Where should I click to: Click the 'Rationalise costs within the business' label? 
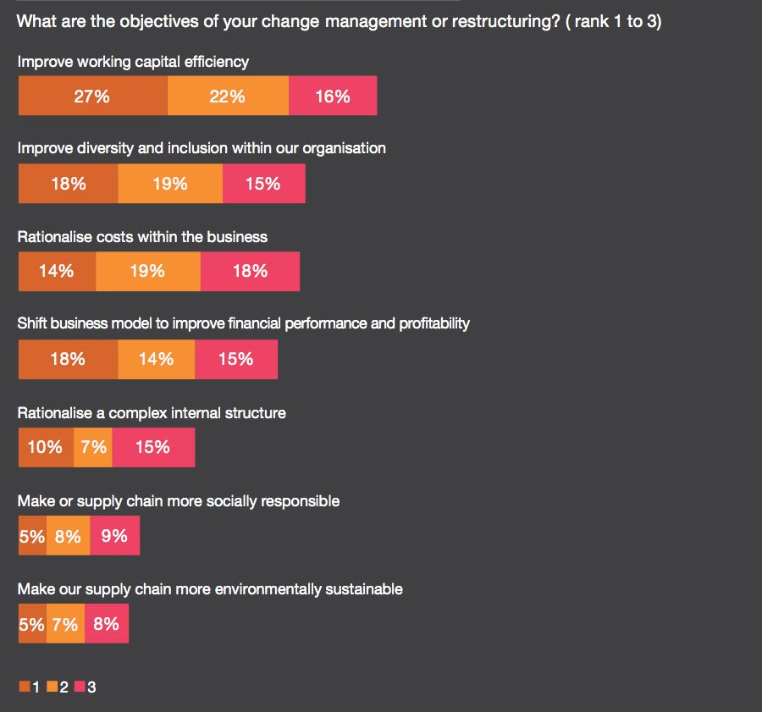point(142,237)
